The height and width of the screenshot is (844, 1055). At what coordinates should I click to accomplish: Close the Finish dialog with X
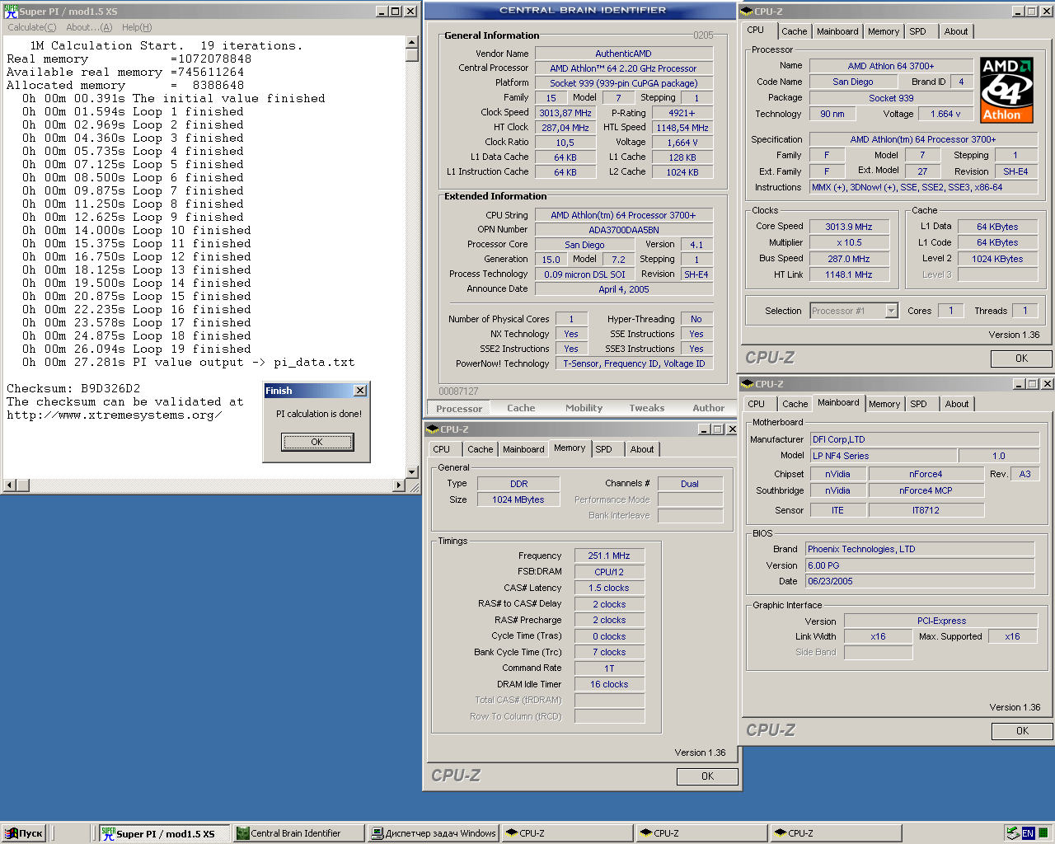(360, 391)
